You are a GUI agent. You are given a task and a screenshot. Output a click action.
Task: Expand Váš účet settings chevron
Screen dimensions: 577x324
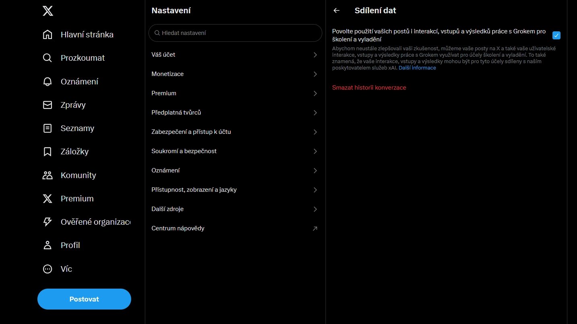[315, 55]
